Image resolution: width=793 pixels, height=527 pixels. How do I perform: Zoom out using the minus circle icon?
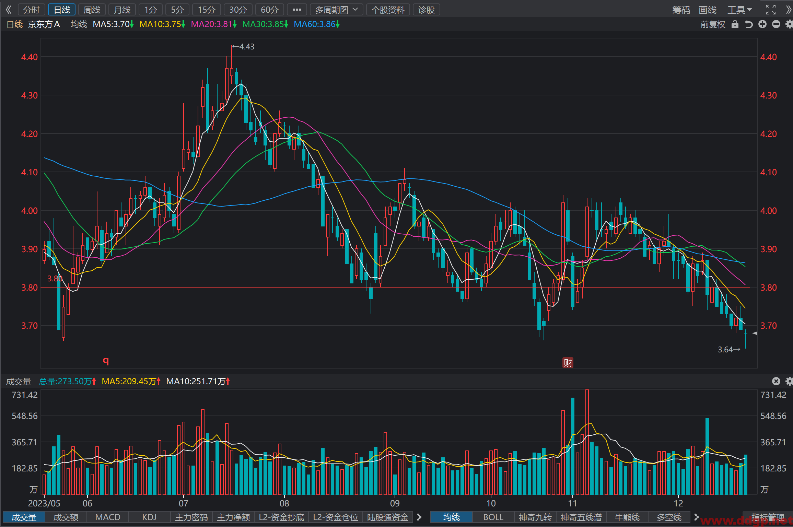[776, 24]
